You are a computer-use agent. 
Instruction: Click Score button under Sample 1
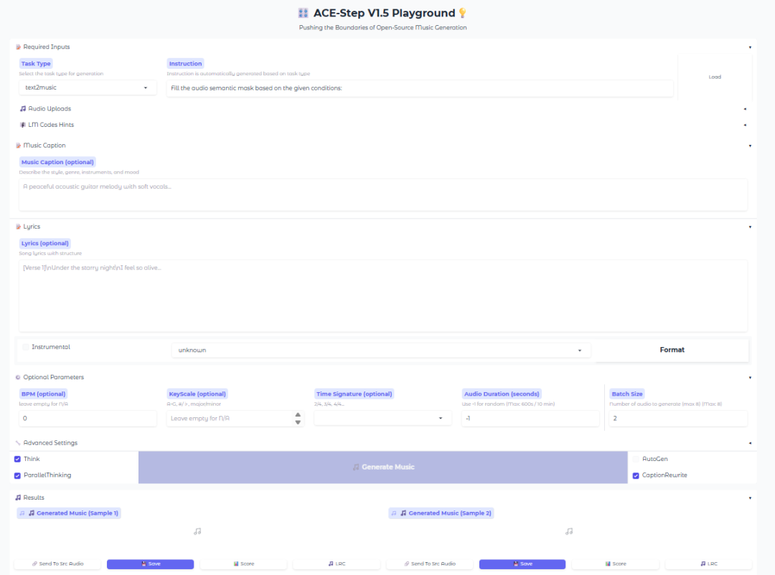pos(243,564)
